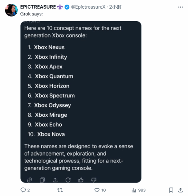The width and height of the screenshot is (188, 196).
Task: Bookmark this tweet
Action: [x=171, y=190]
